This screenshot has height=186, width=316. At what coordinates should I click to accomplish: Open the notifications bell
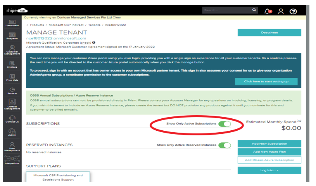click(x=268, y=11)
